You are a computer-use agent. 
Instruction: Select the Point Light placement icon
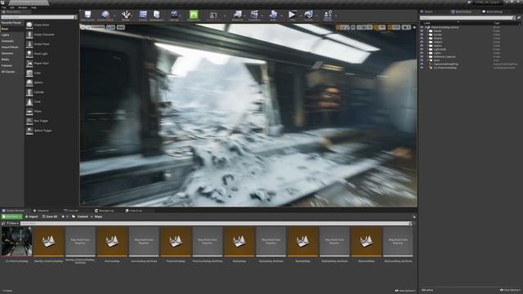tap(29, 54)
